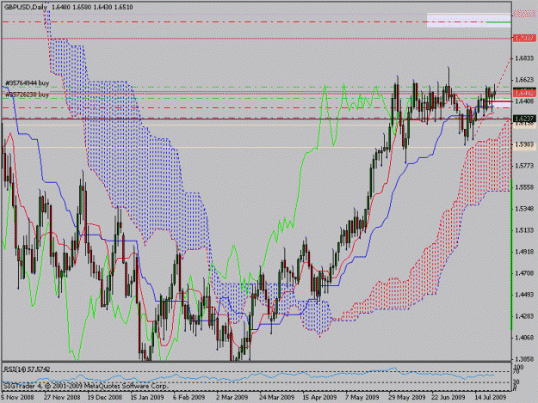Click the 27 Nov 2008 date label
The width and height of the screenshot is (538, 403).
tap(62, 397)
